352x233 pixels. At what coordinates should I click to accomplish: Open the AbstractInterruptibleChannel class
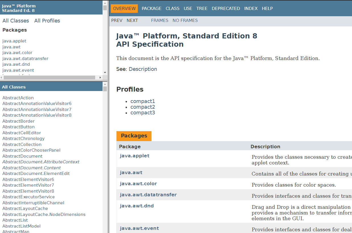pos(33,203)
